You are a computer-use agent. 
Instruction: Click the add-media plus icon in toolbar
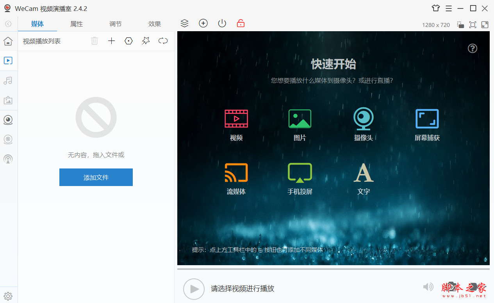click(203, 23)
